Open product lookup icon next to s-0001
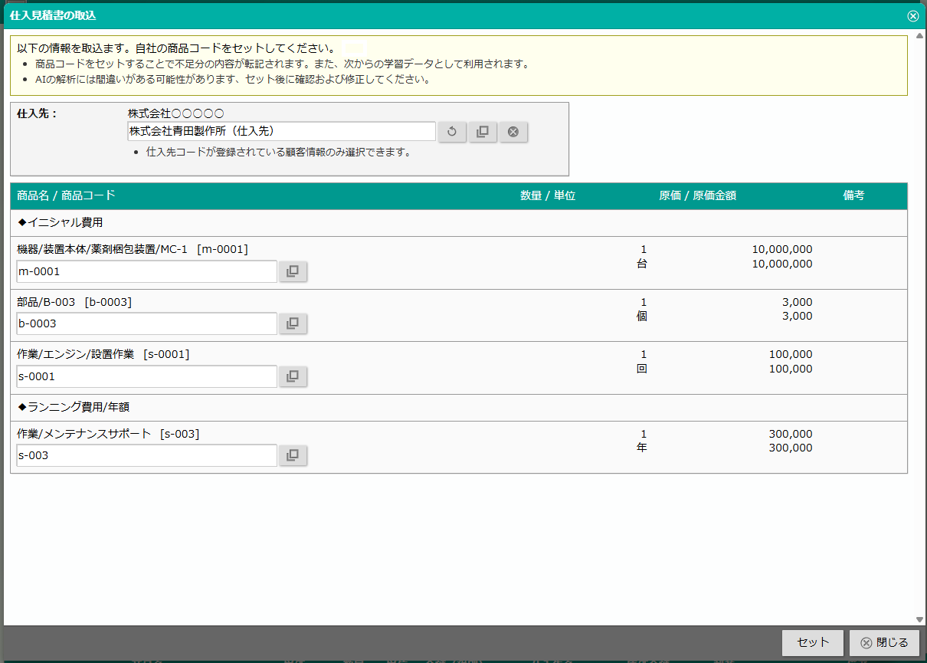 (293, 376)
